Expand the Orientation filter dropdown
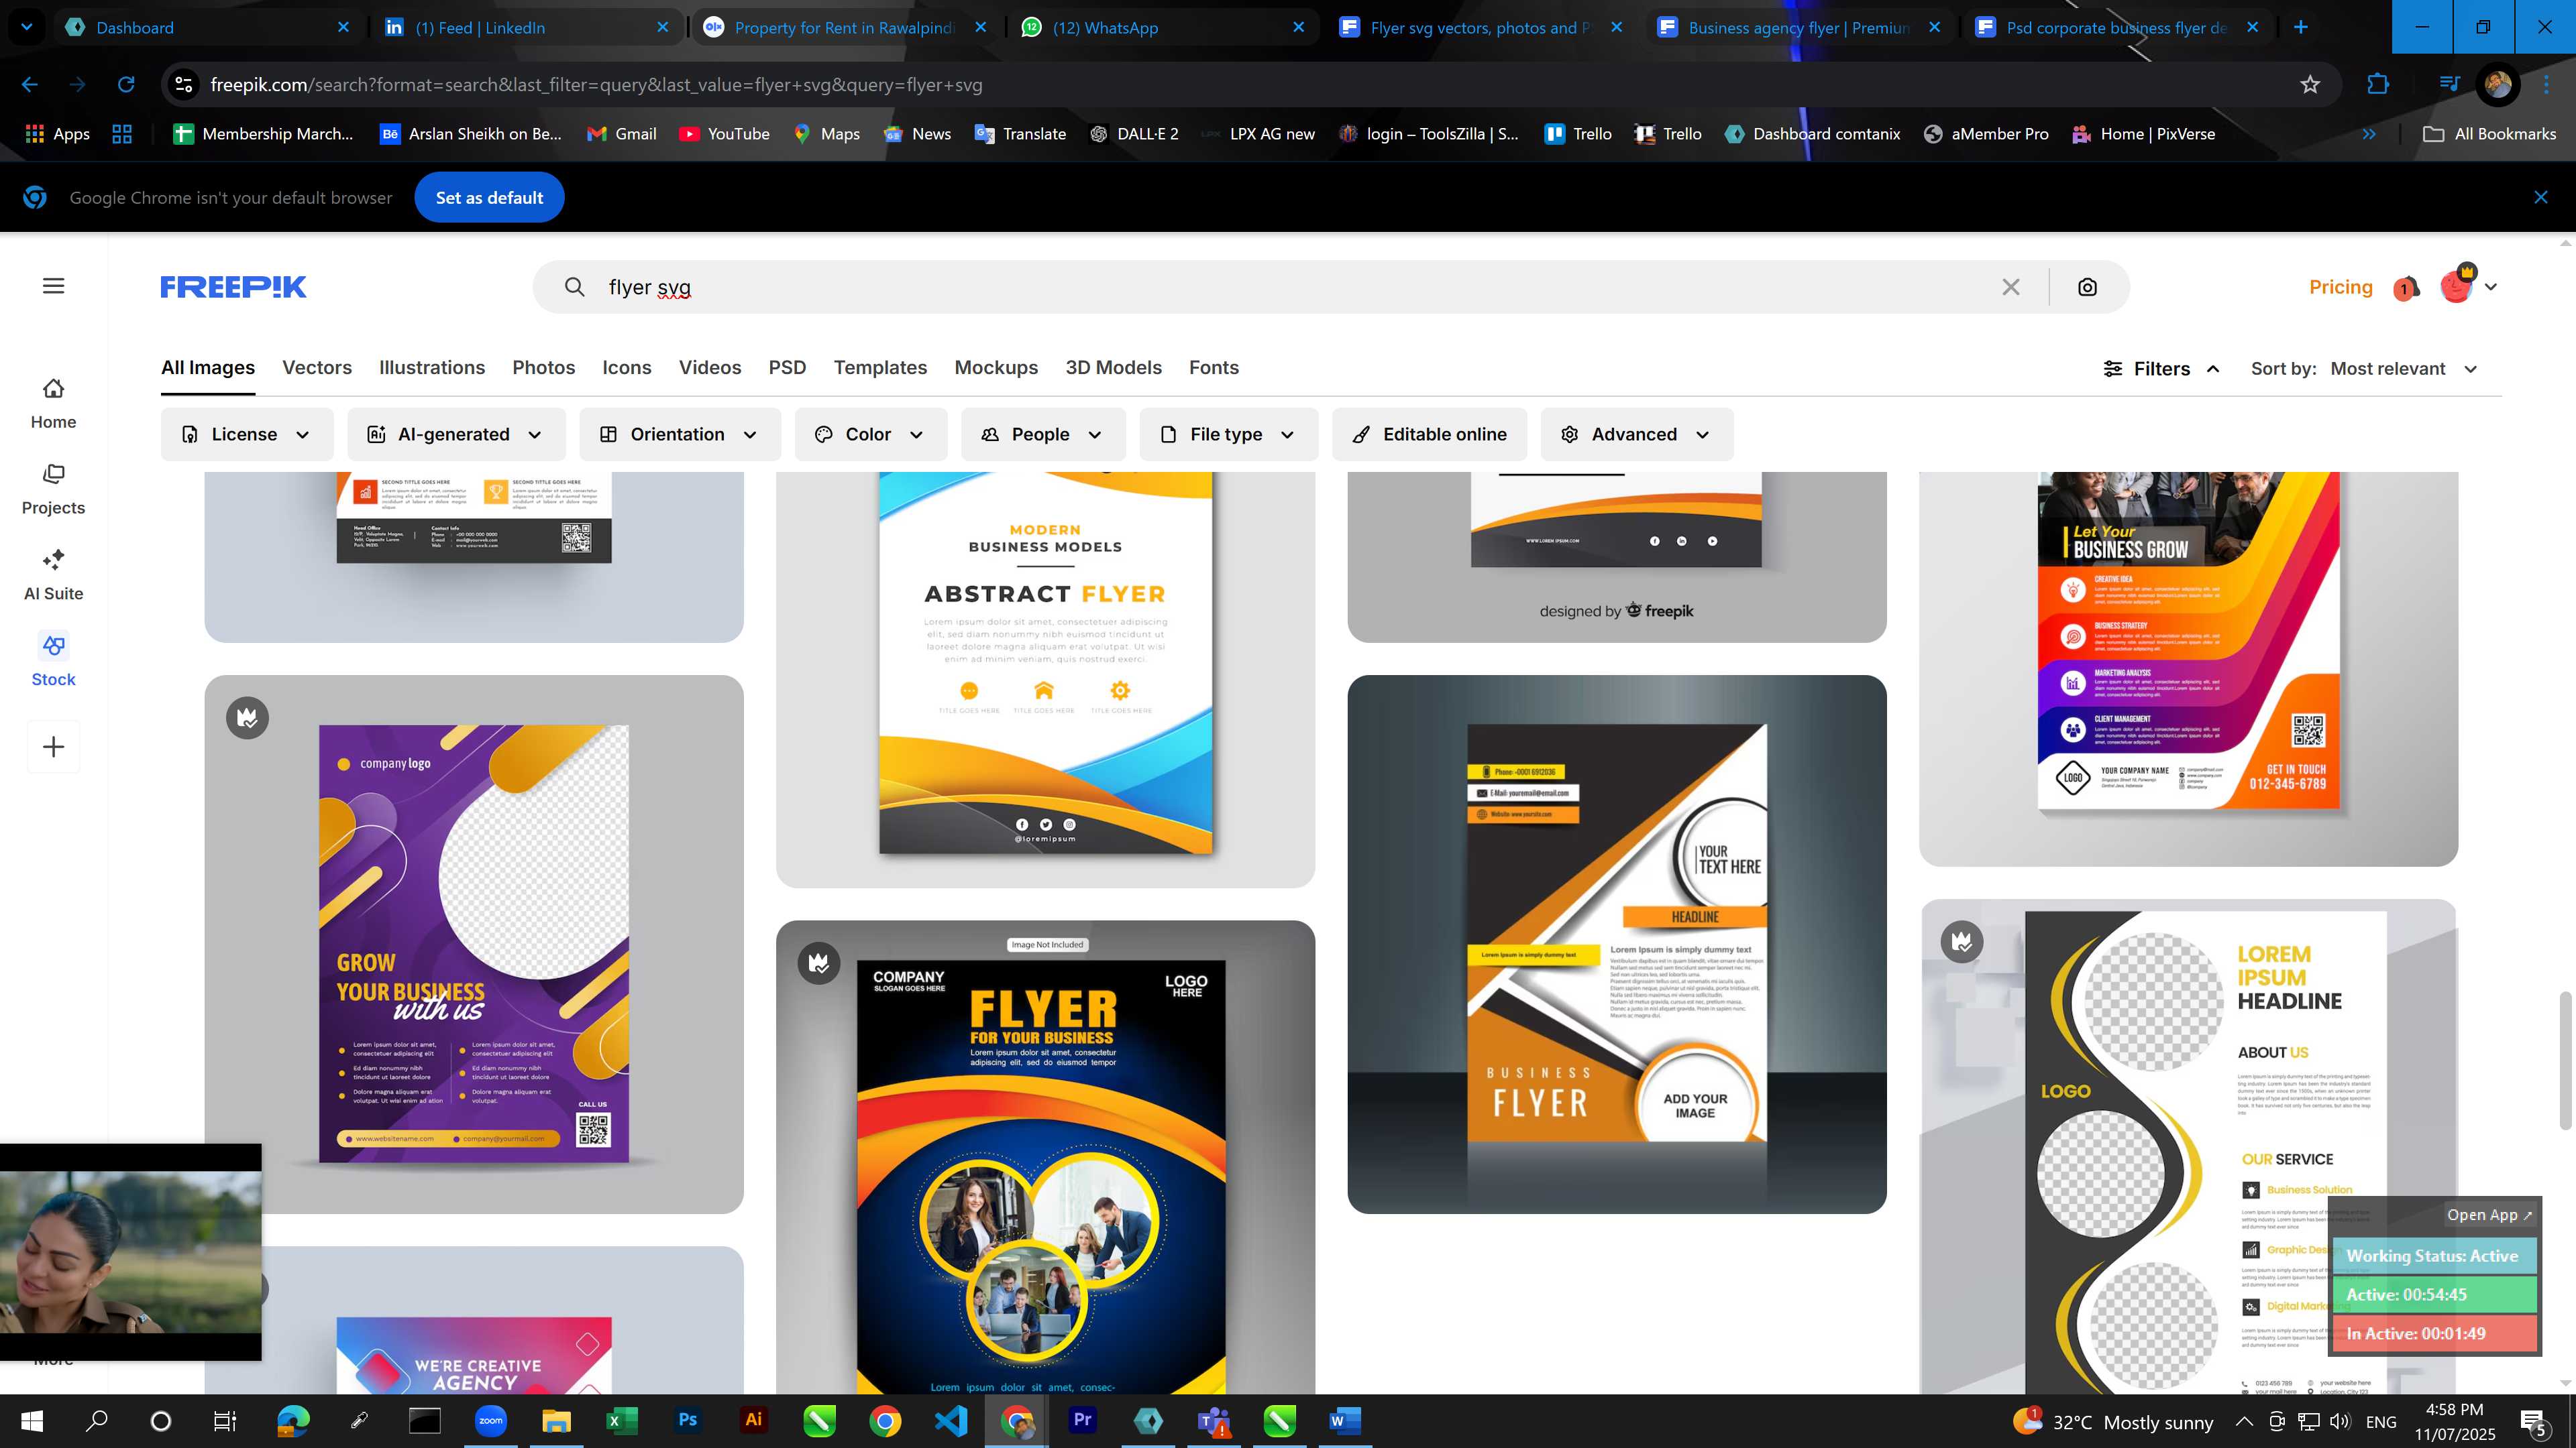This screenshot has width=2576, height=1448. [x=679, y=434]
